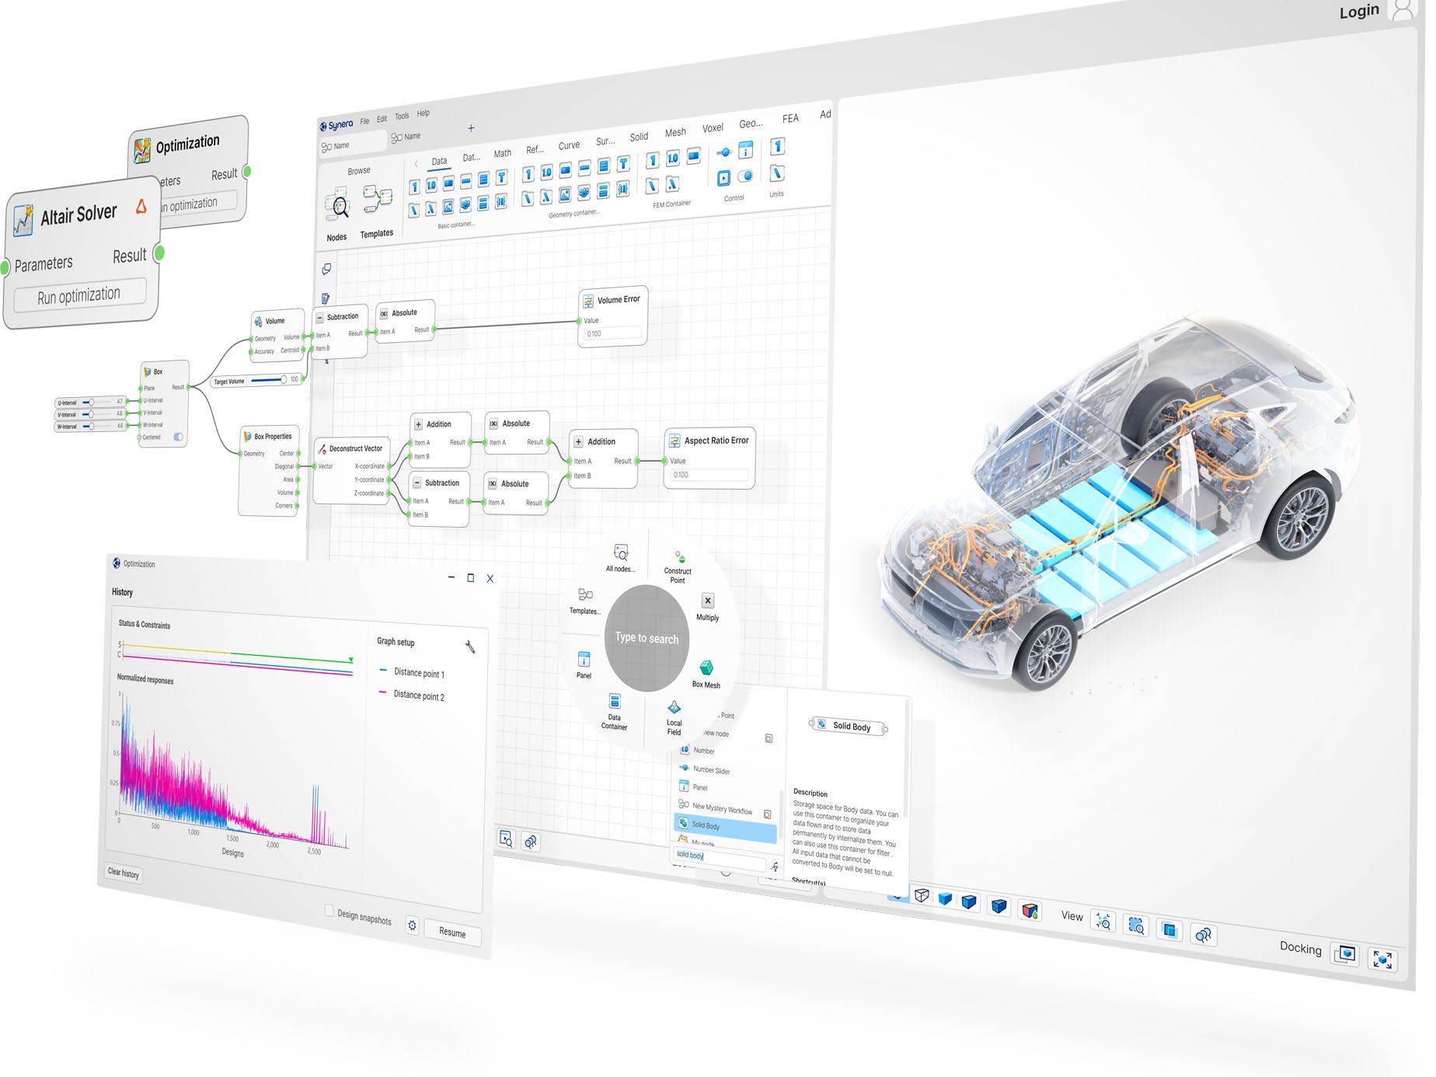Collapse the Subtraction node above Absolute

319,318
